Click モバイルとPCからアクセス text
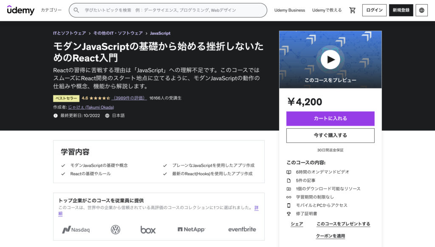Image resolution: width=435 pixels, height=247 pixels. [x=322, y=205]
